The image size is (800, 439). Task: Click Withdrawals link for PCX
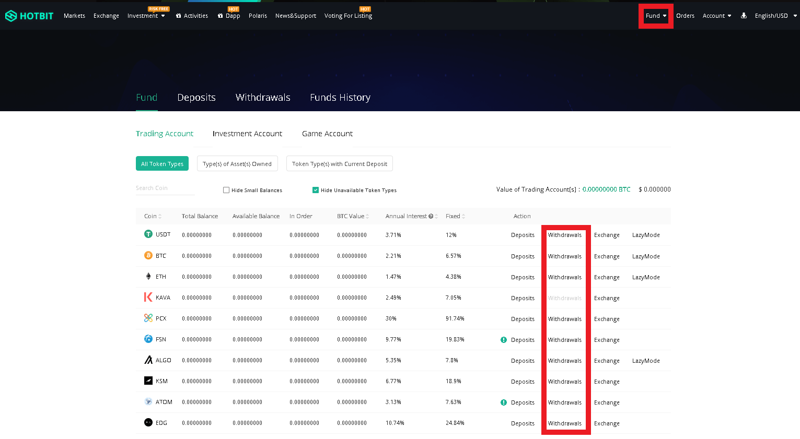[x=565, y=319]
